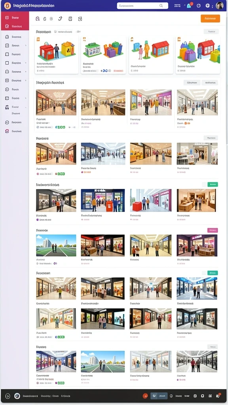Click the red circular icon in the bottom bar
Screen dimensions: 228x405
pyautogui.click(x=145, y=396)
